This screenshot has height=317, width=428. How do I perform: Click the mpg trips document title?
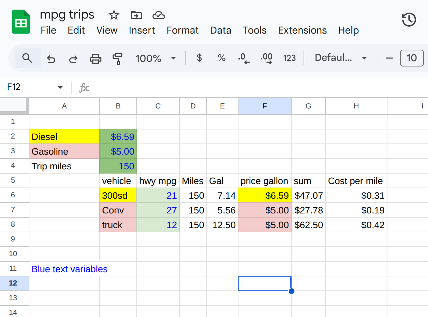pos(67,15)
